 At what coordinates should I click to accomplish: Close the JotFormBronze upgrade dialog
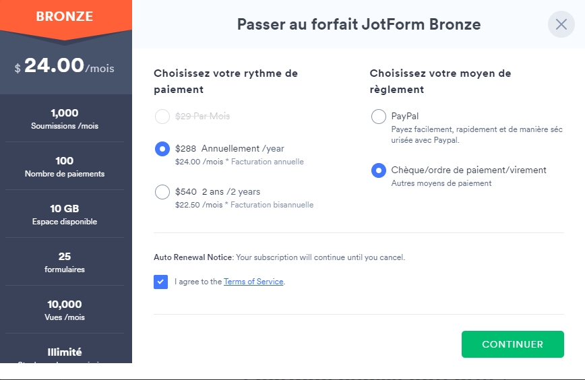[x=561, y=24]
